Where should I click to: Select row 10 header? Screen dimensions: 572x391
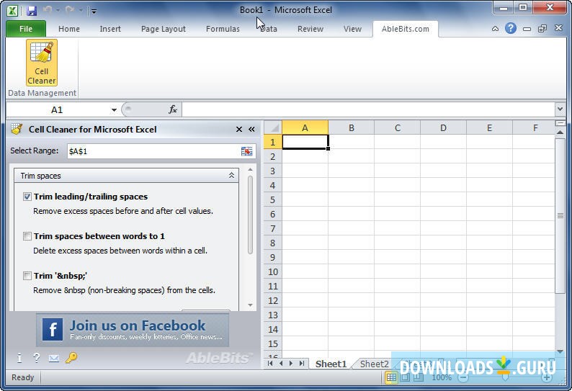click(272, 271)
